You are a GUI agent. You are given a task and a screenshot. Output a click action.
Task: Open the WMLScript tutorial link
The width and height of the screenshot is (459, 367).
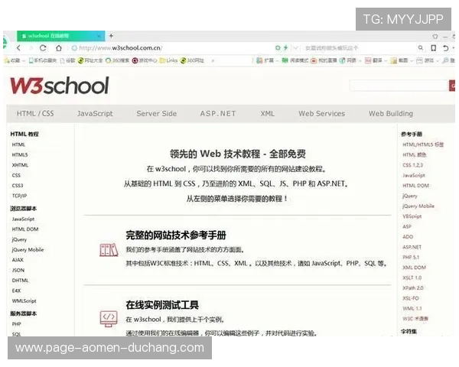[x=24, y=300]
